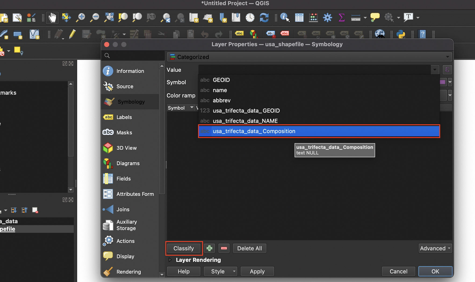Screen dimensions: 475x282
Task: Toggle editing with the pencil icon
Action: coord(72,34)
